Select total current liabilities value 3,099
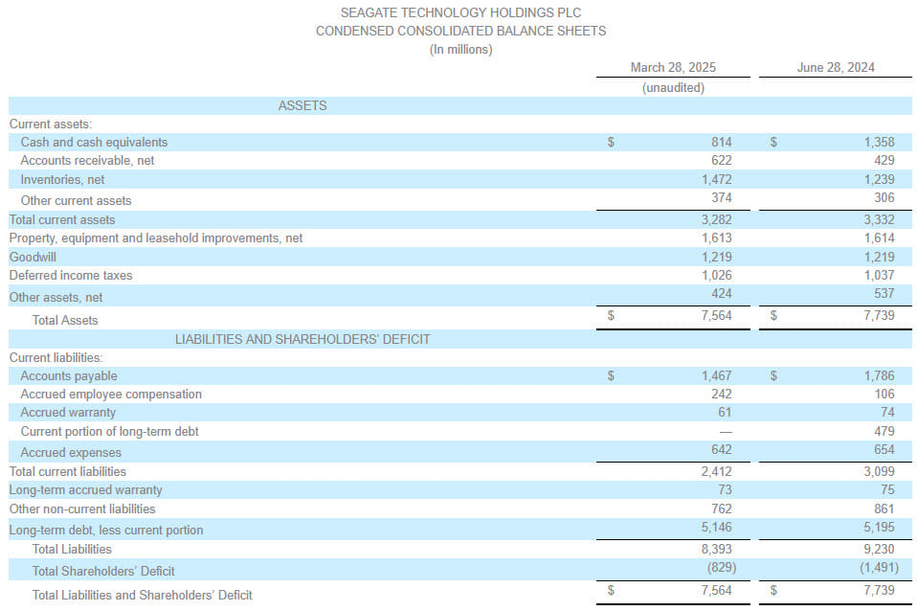Viewport: 917px width, 611px height. coord(879,472)
